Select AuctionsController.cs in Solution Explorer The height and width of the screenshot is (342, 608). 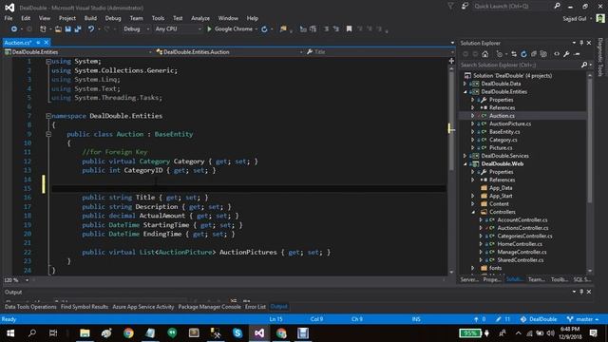point(522,228)
